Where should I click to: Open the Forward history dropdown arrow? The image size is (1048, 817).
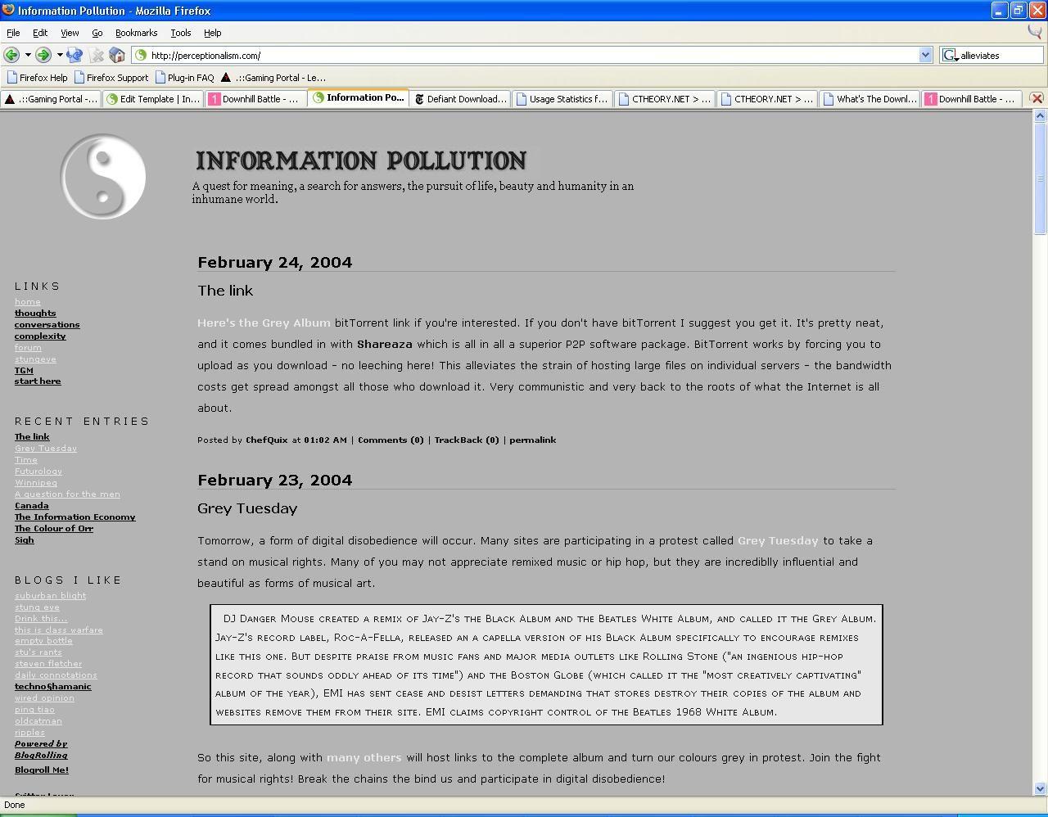tap(59, 55)
